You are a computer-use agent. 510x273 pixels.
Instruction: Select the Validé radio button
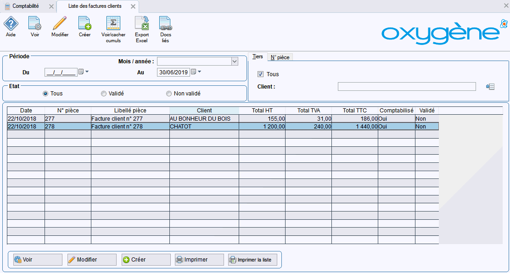click(104, 94)
